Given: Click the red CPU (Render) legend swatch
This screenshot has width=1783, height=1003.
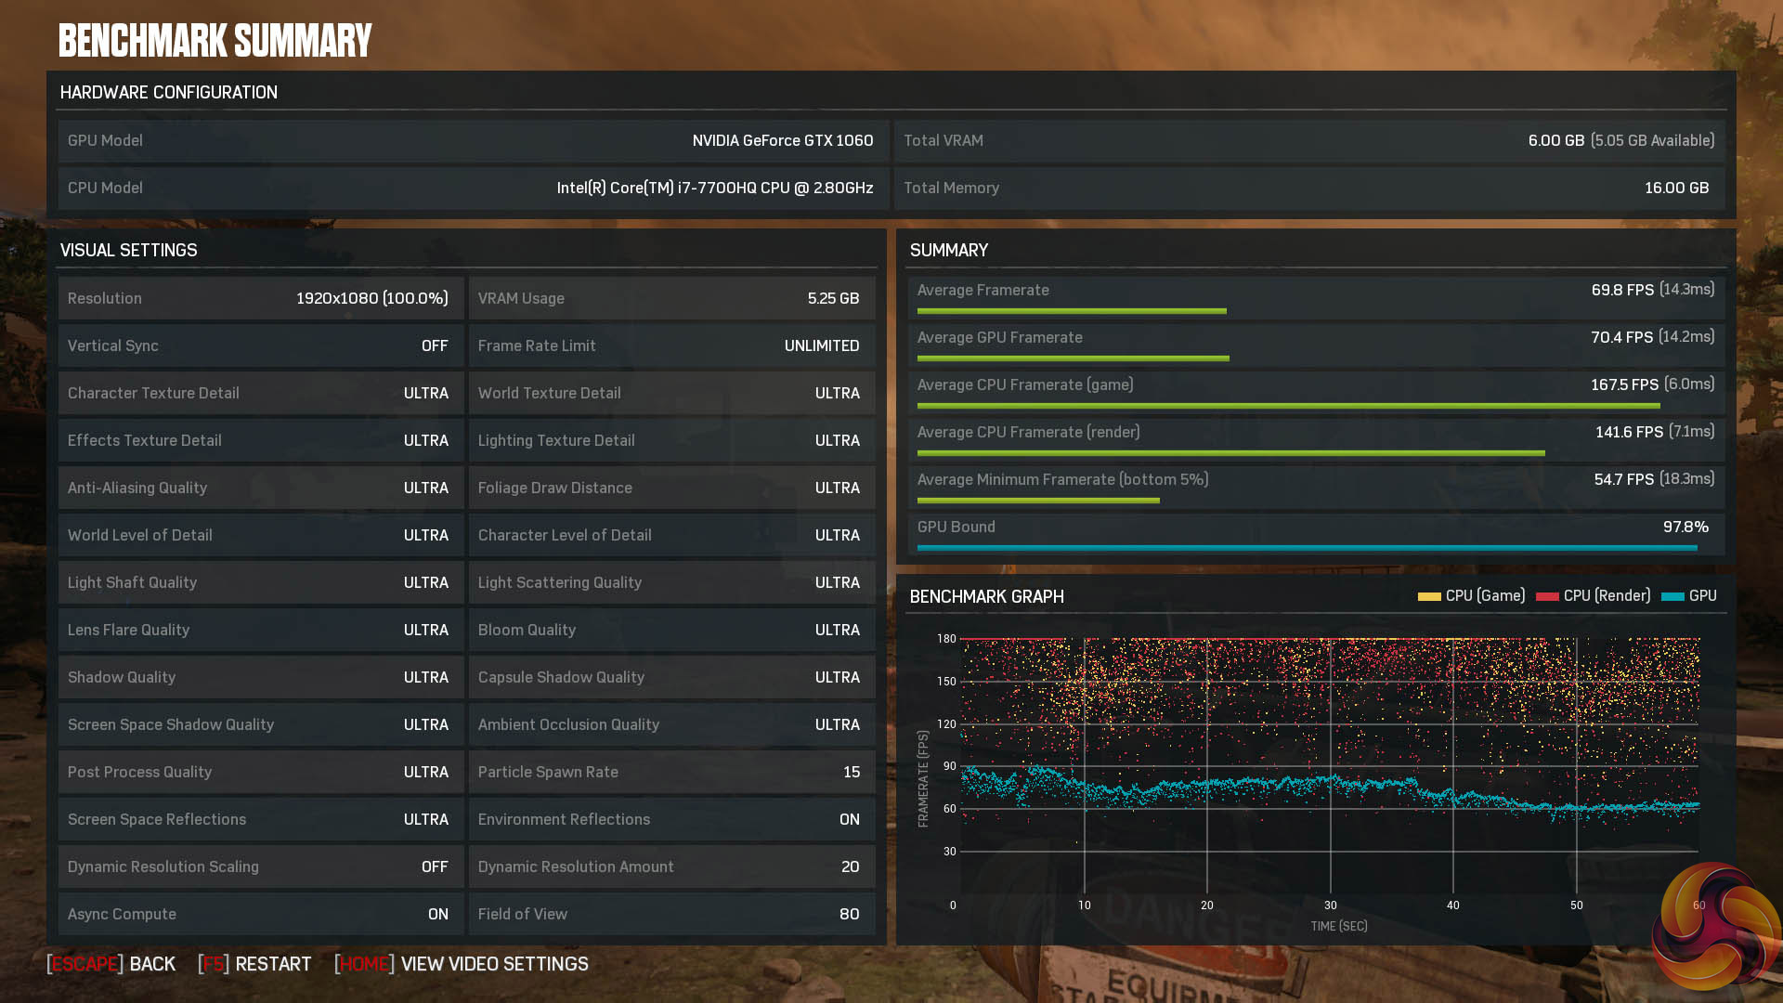Looking at the screenshot, I should pos(1547,596).
